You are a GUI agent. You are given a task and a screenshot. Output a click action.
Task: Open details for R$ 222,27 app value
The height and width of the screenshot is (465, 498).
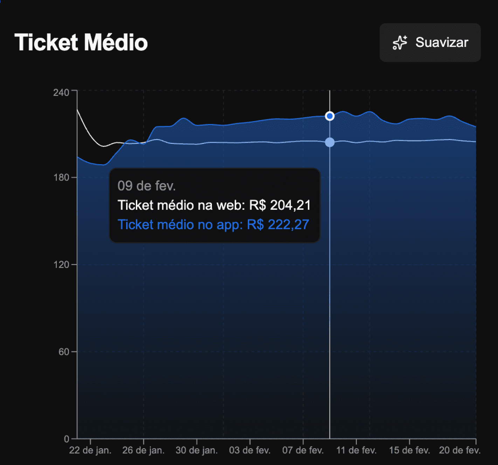coord(278,224)
